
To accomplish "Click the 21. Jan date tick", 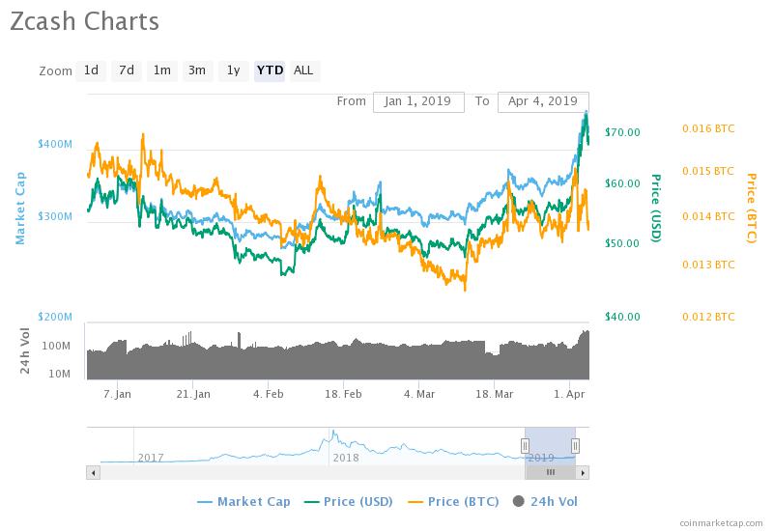I will (193, 394).
